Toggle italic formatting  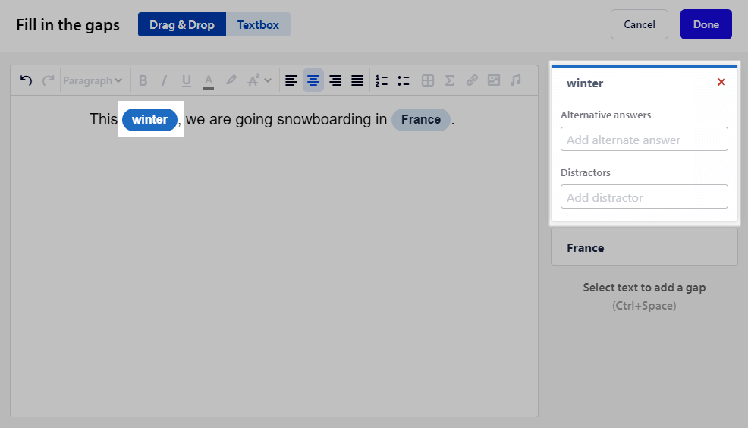(164, 80)
